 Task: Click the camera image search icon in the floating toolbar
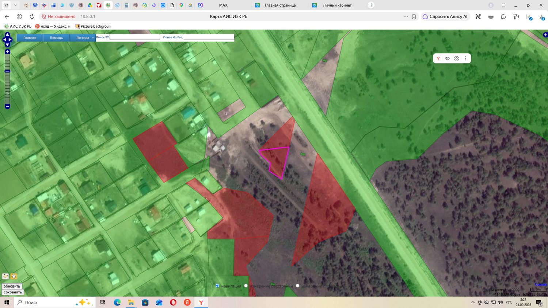(x=456, y=58)
